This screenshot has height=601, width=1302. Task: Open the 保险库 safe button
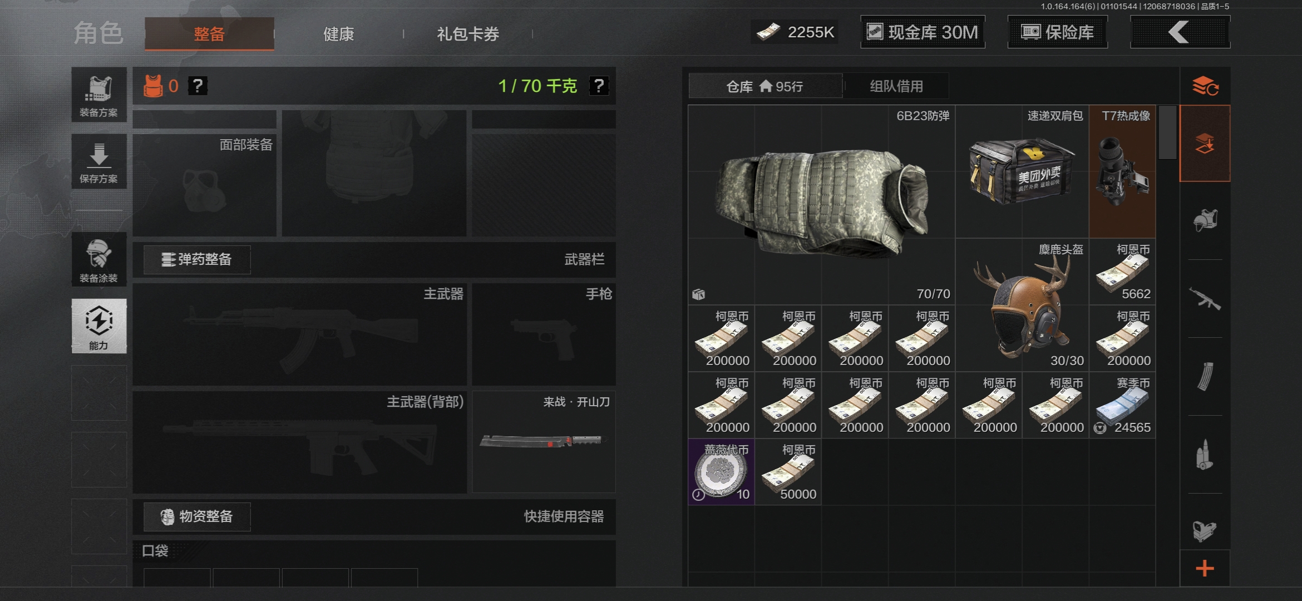point(1057,32)
